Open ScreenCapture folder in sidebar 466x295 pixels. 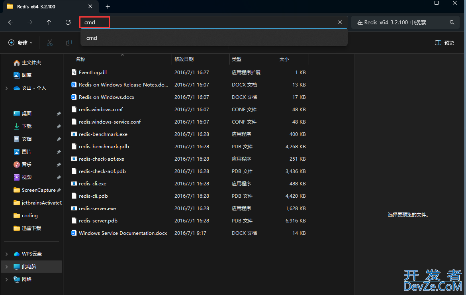click(x=35, y=190)
